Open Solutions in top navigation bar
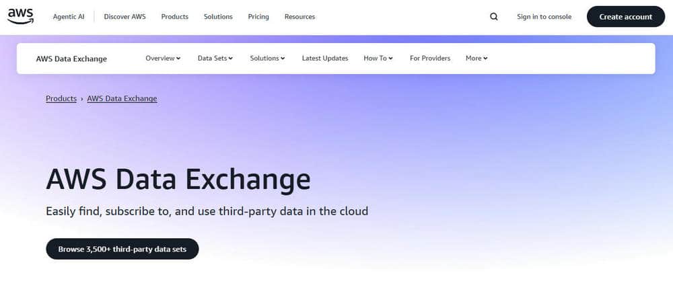This screenshot has height=306, width=673. (218, 17)
